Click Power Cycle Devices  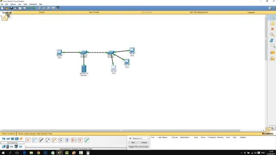[x=27, y=134]
